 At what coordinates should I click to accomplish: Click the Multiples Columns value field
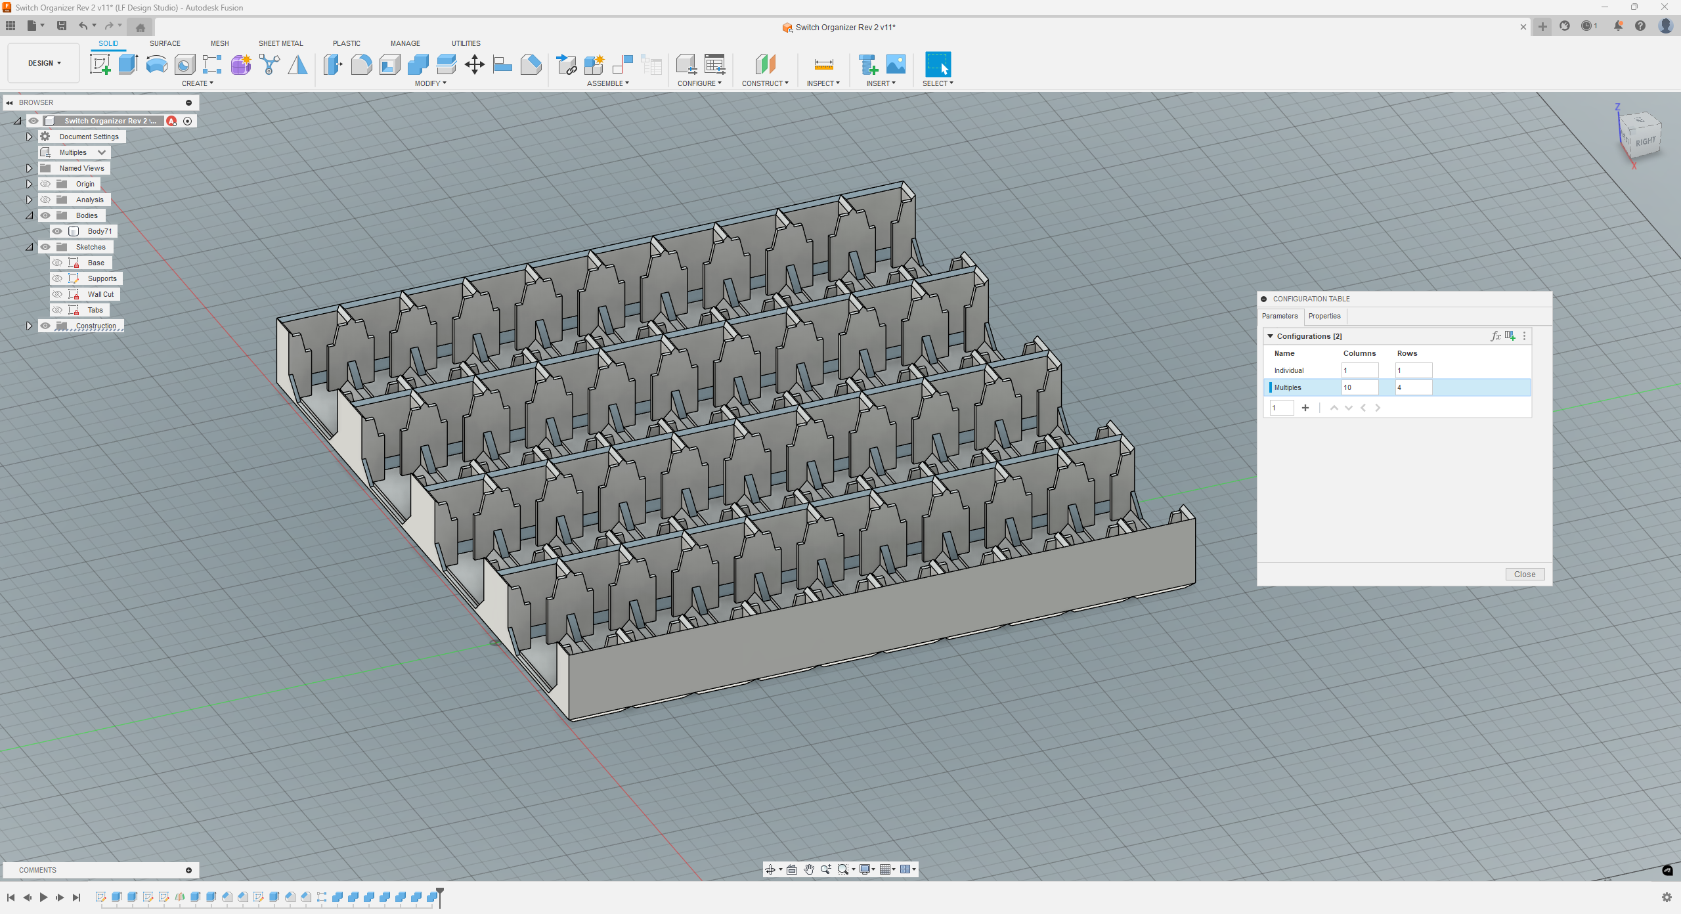1359,387
